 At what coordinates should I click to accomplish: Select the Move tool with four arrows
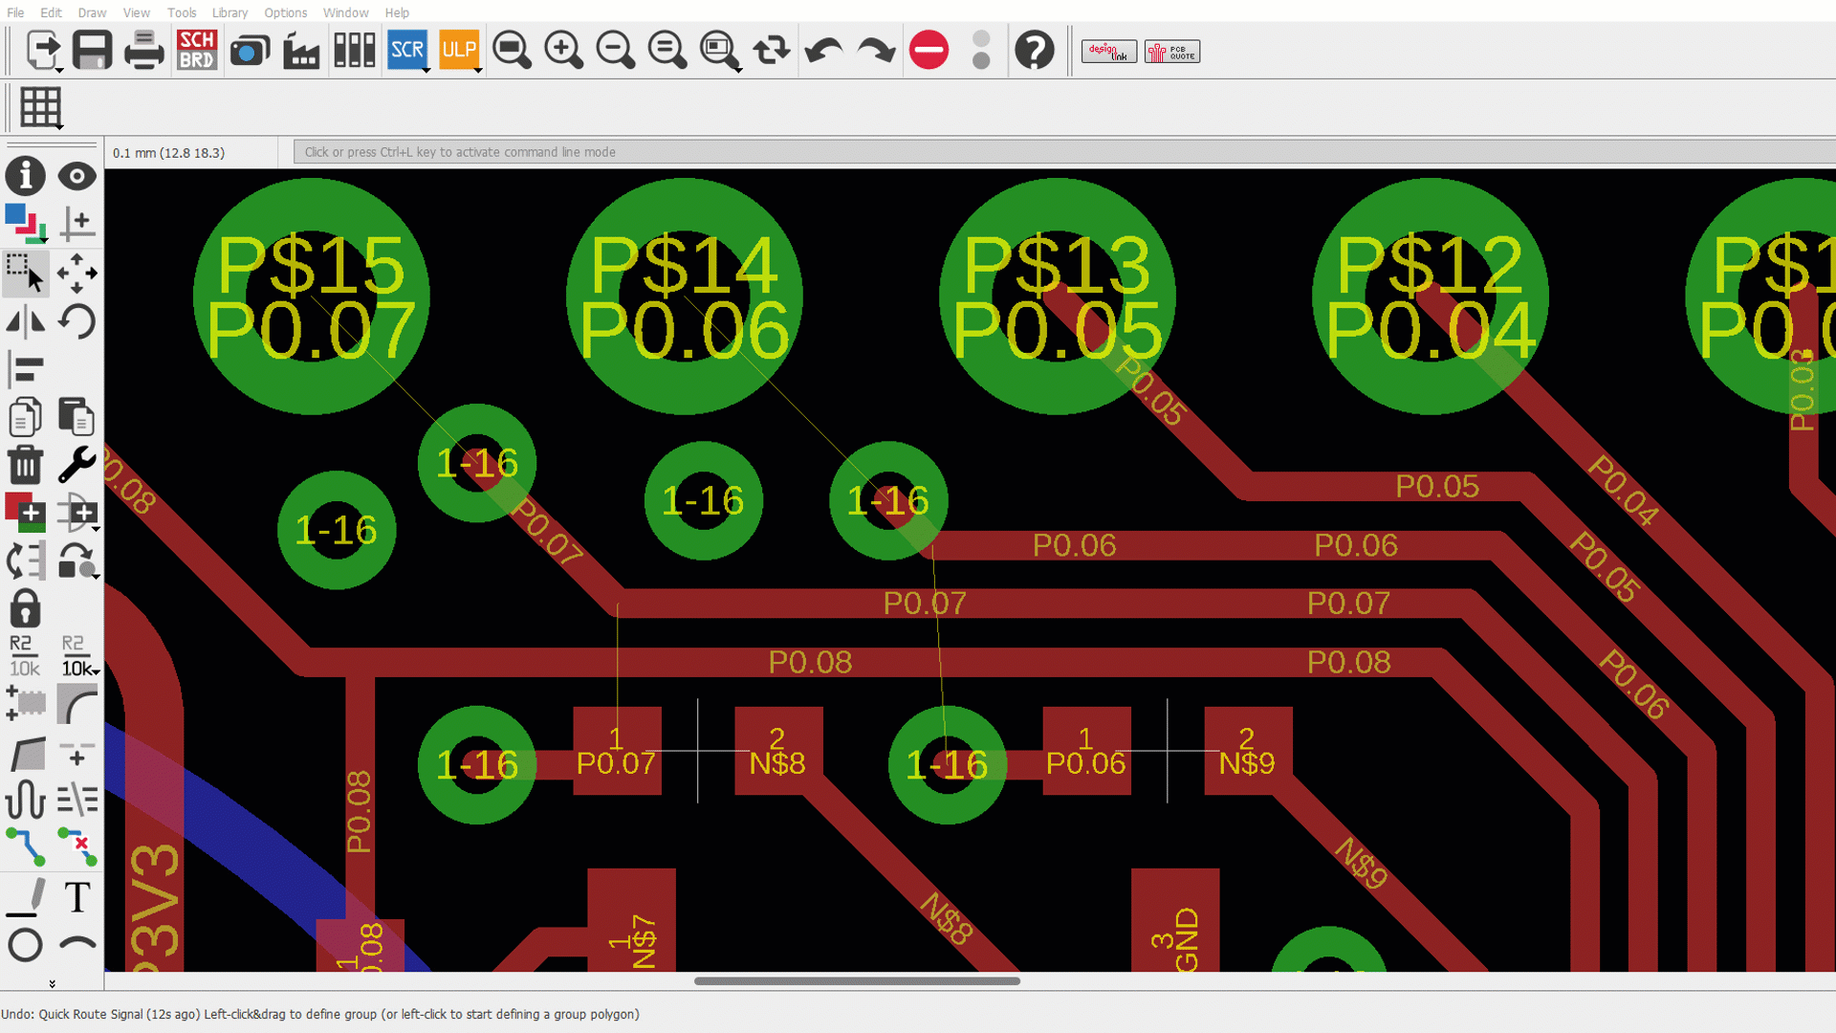click(76, 274)
